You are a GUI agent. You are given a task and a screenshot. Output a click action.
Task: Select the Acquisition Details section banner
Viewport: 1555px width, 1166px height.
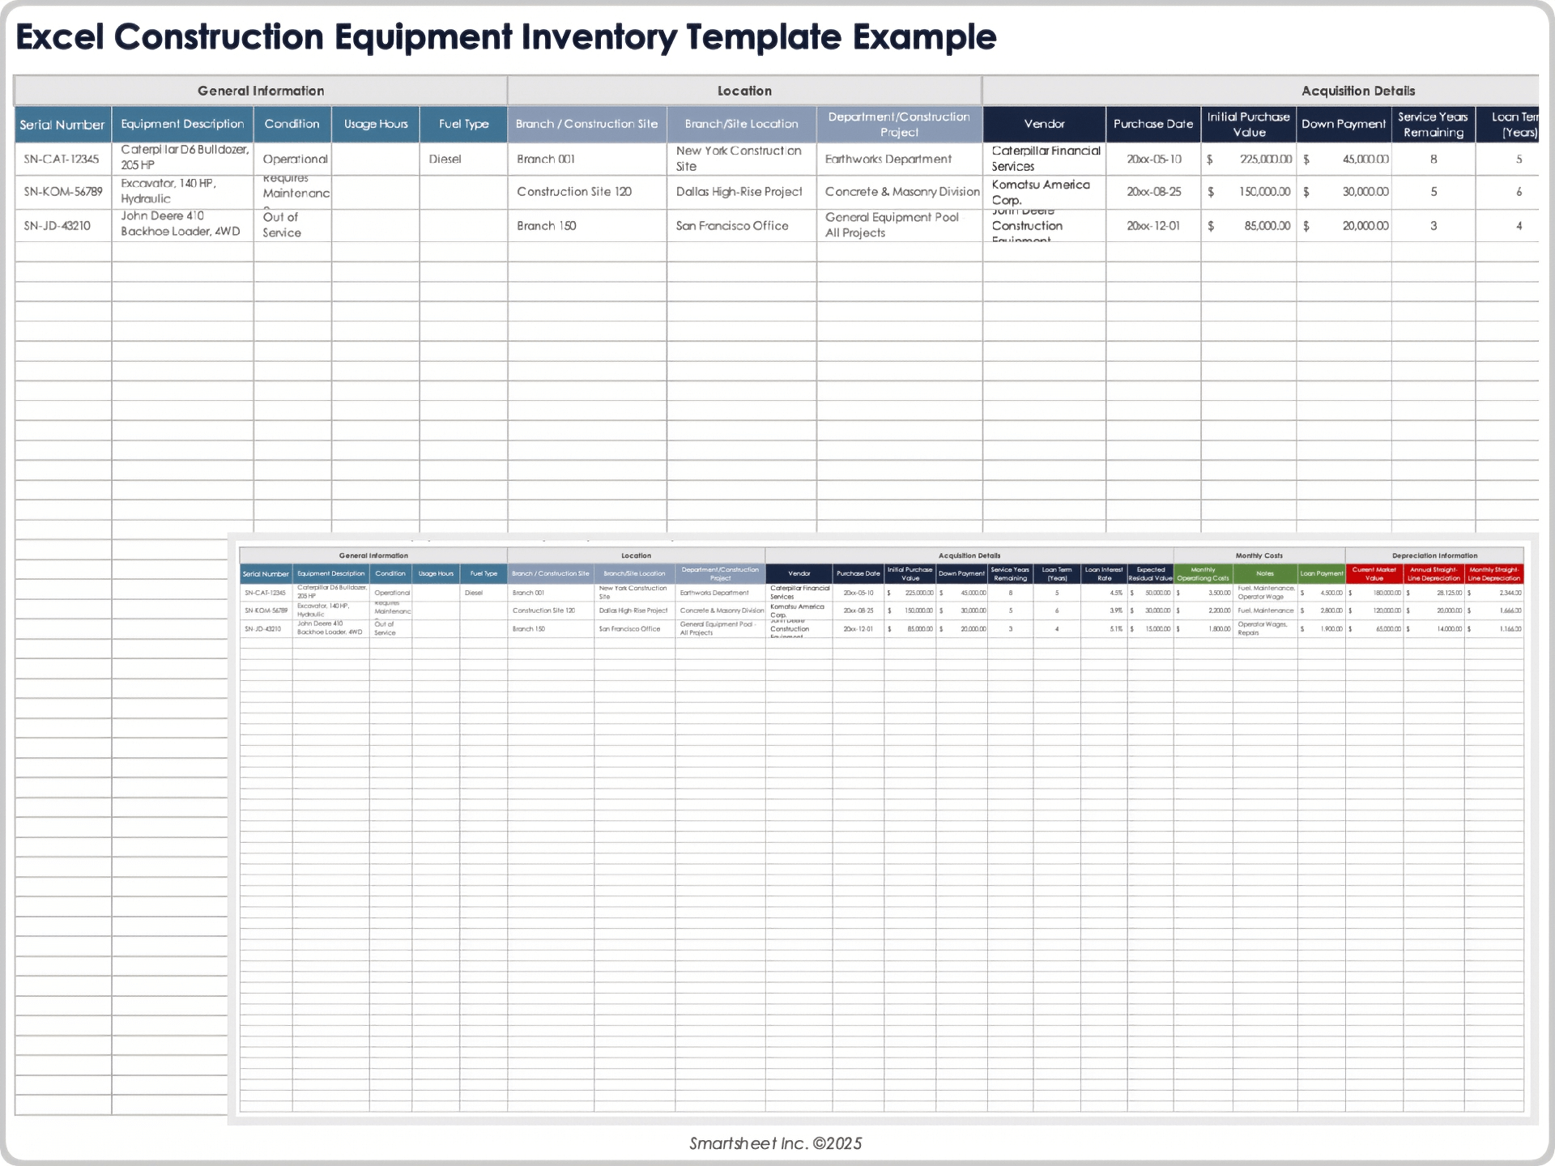coord(1357,91)
